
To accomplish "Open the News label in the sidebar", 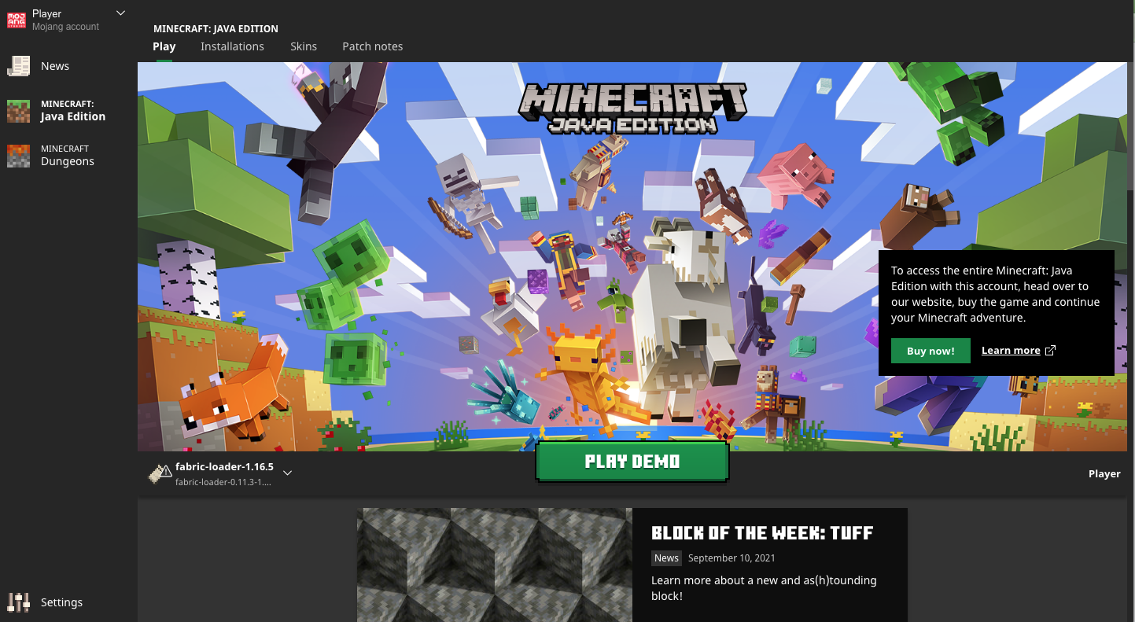I will coord(55,66).
